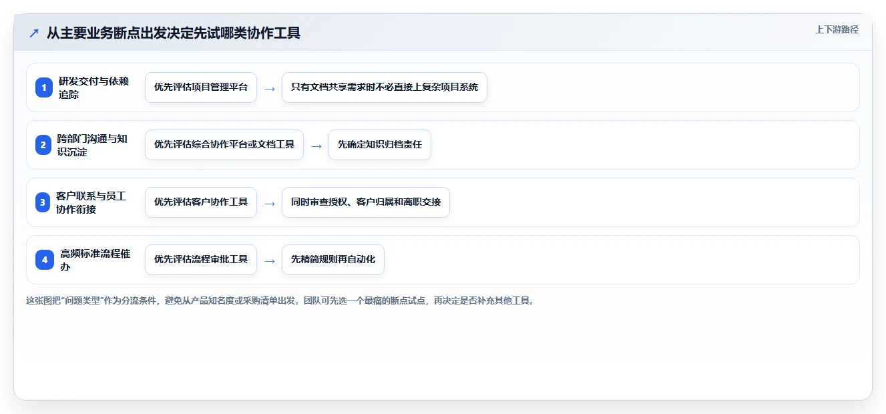The height and width of the screenshot is (414, 886).
Task: Open the 优先评估客户协作工具 box
Action: [x=201, y=202]
